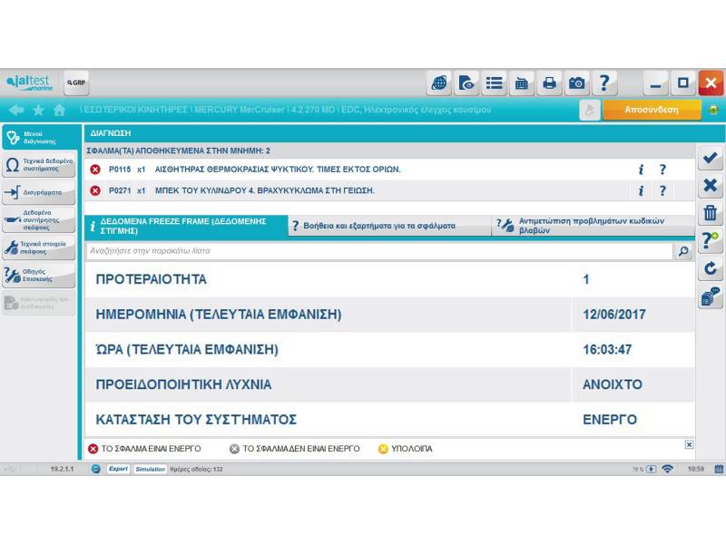Open the Αντιμετώπιση προβλημάτων κωδικών βλαβών tab
Image resolution: width=726 pixels, height=544 pixels.
coord(593,227)
